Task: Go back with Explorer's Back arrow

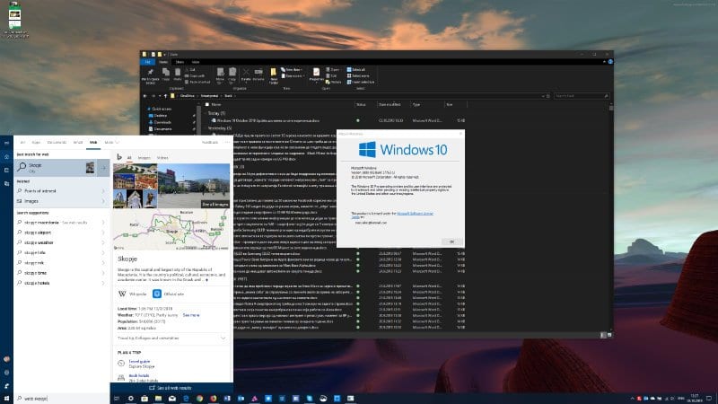Action: [145, 96]
